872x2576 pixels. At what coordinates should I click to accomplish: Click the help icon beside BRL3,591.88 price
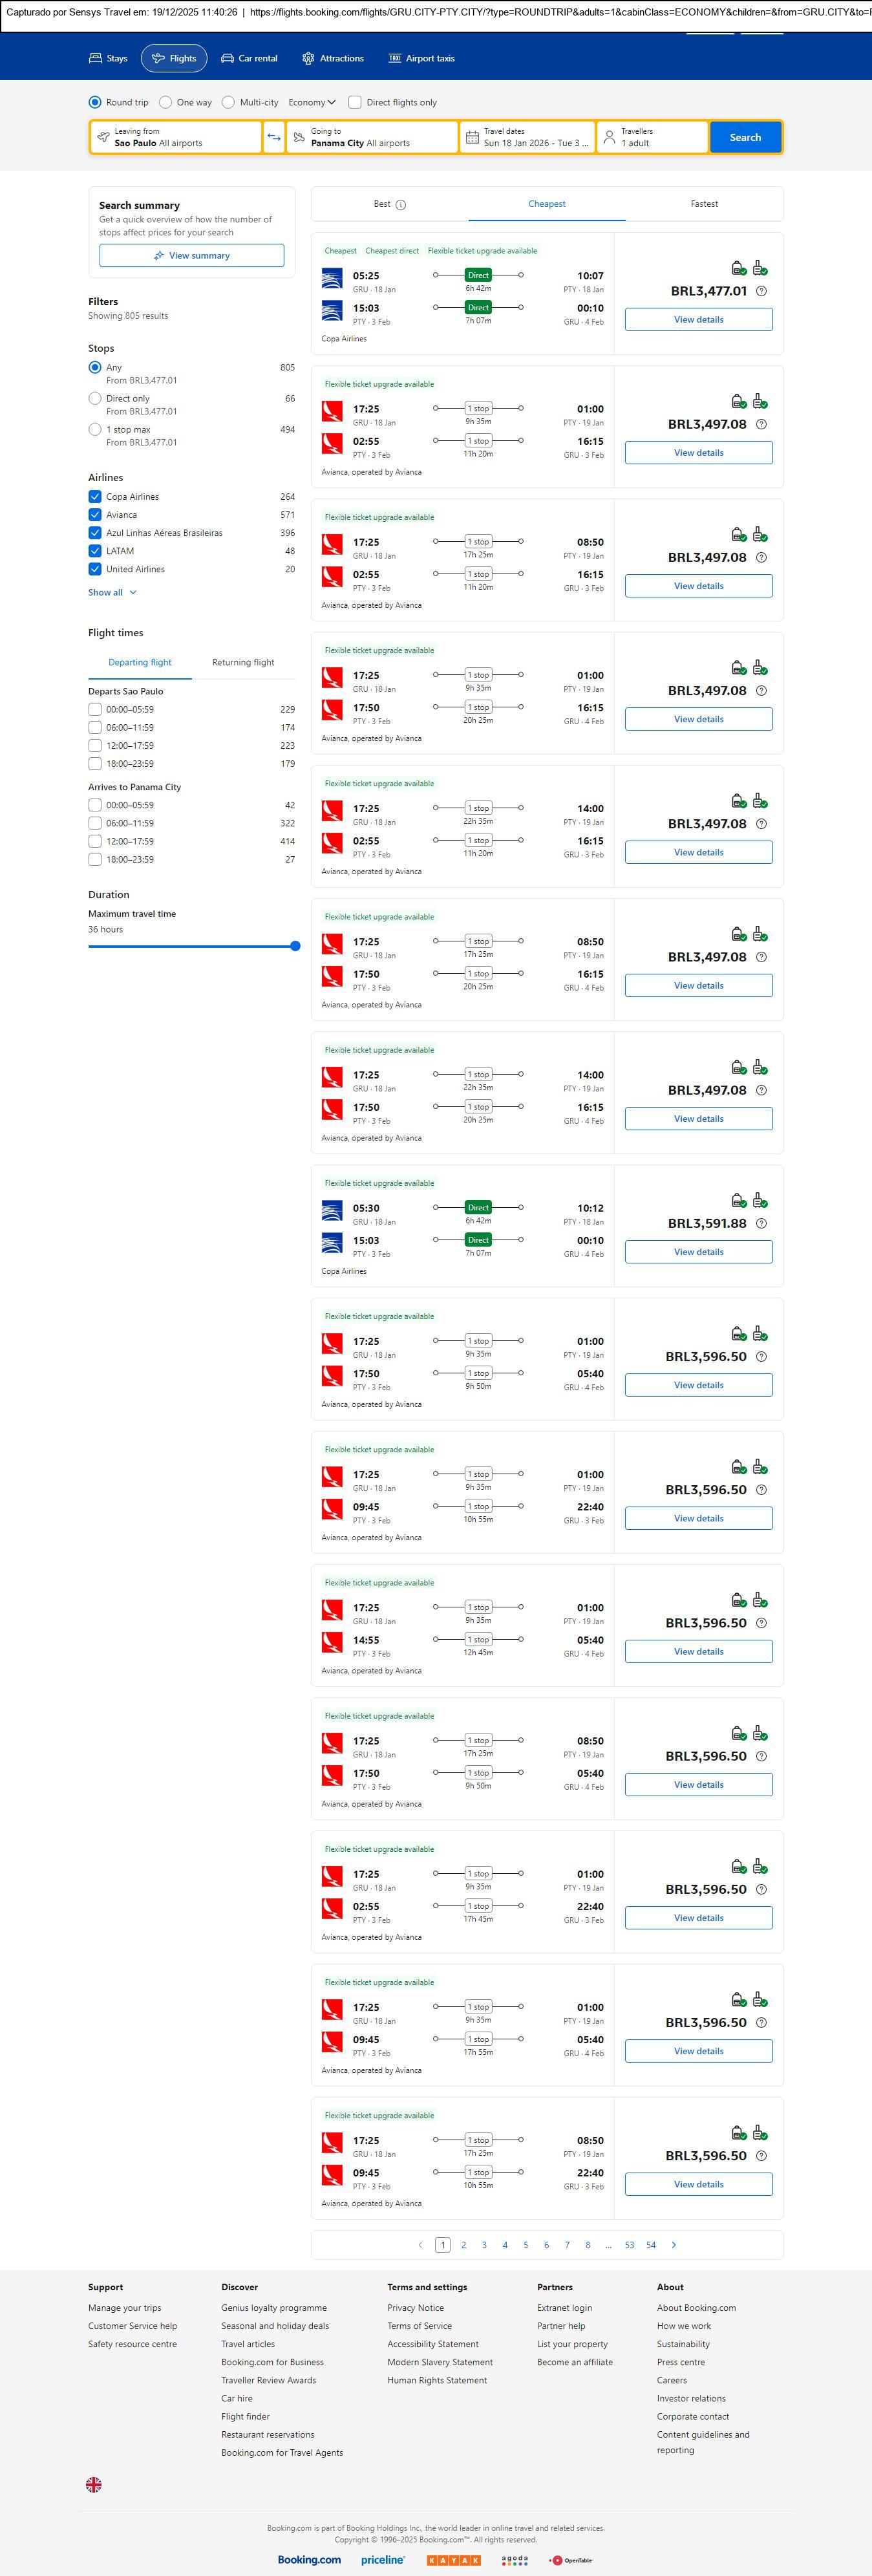(x=761, y=1223)
